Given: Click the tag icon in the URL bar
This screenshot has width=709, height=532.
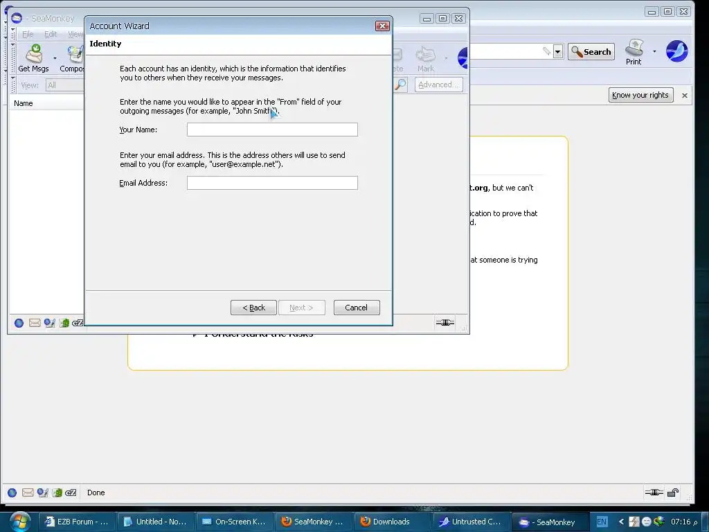Looking at the screenshot, I should tap(547, 51).
